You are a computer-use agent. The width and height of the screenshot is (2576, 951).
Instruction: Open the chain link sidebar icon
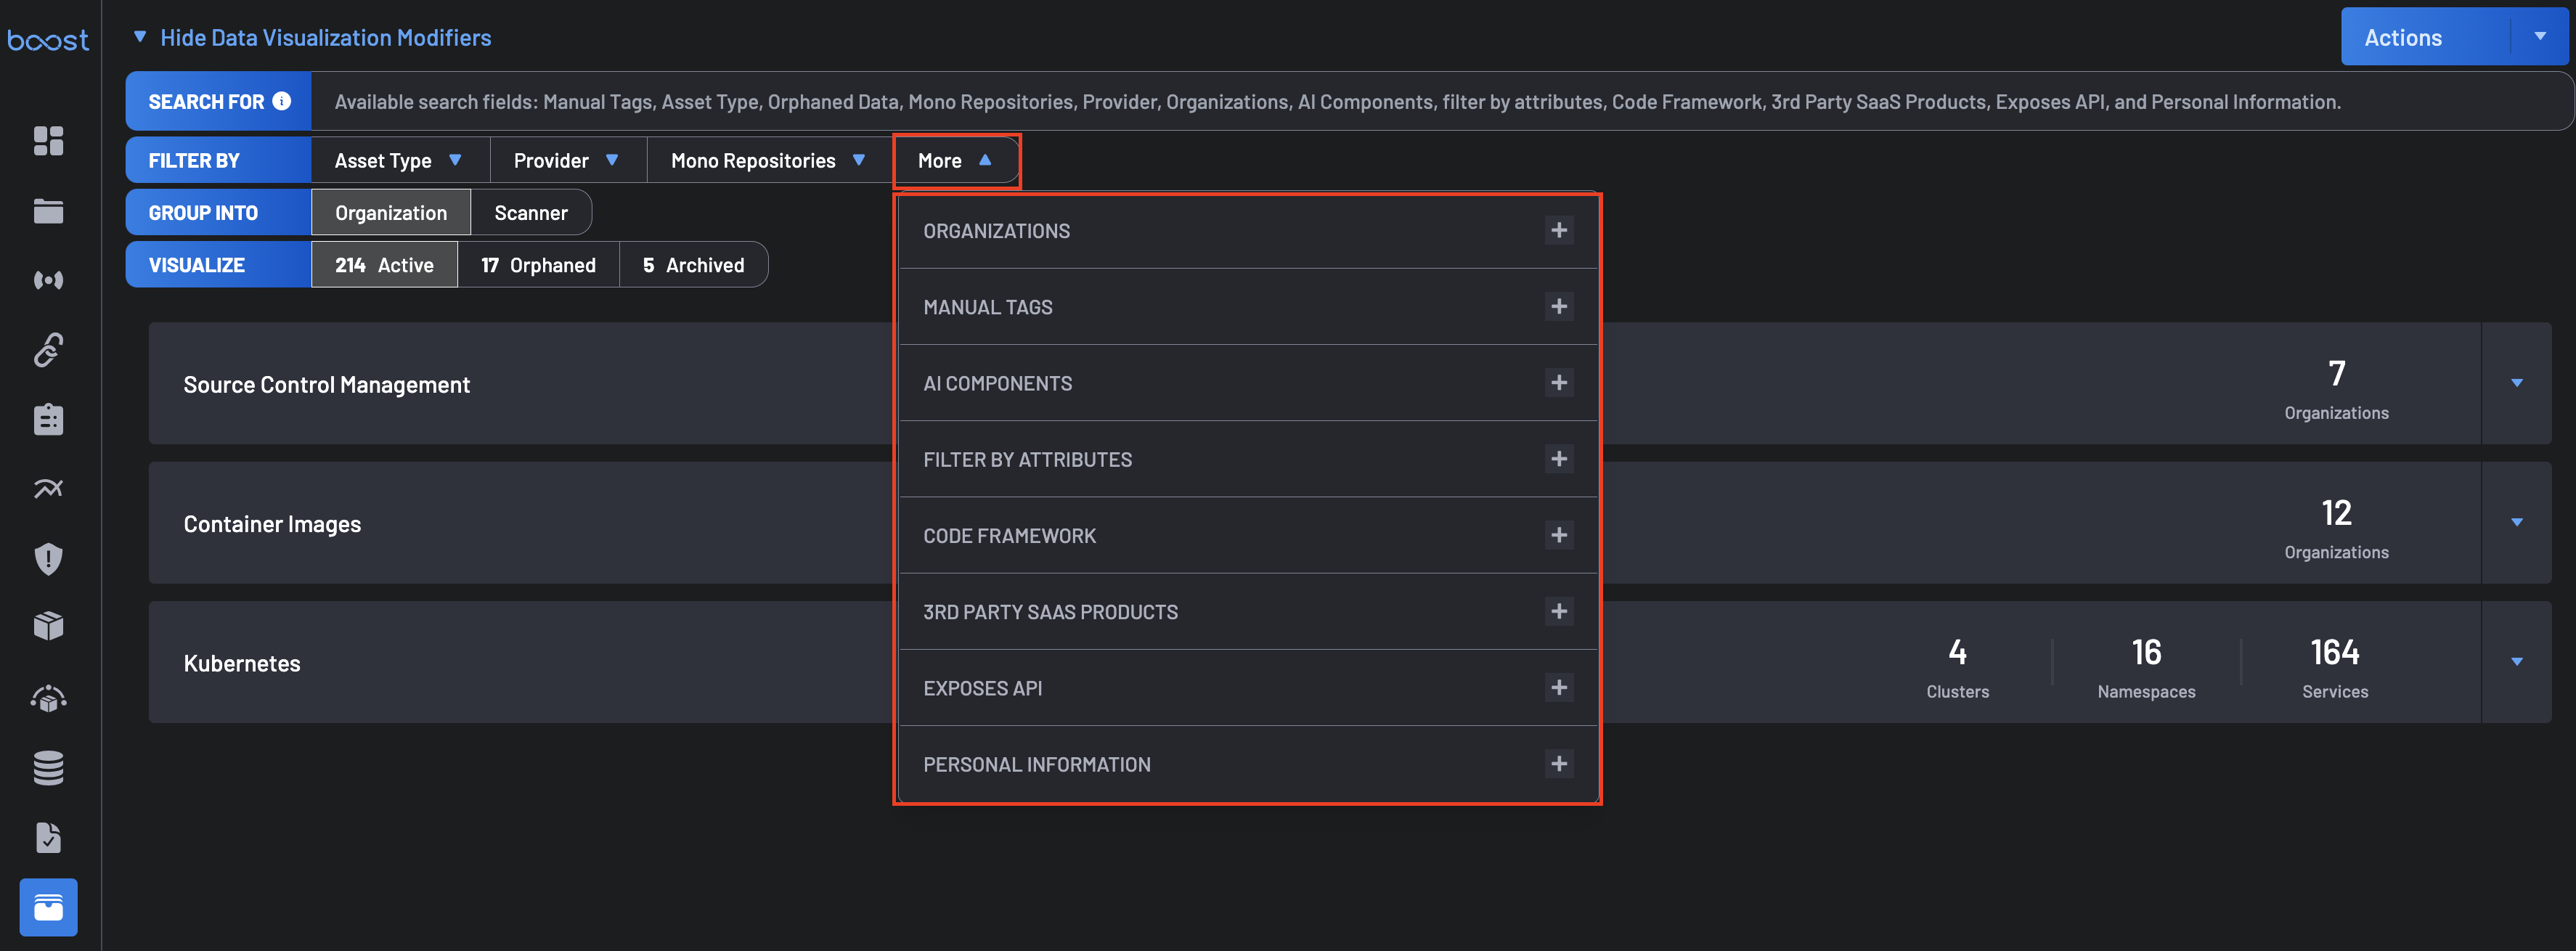[48, 350]
